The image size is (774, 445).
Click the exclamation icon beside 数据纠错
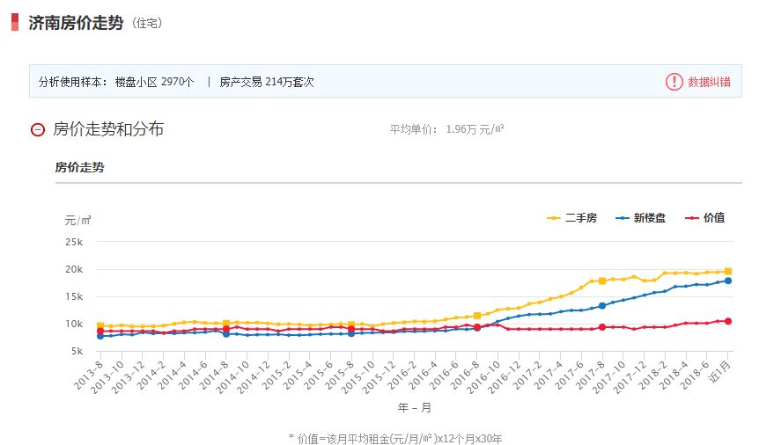point(674,82)
